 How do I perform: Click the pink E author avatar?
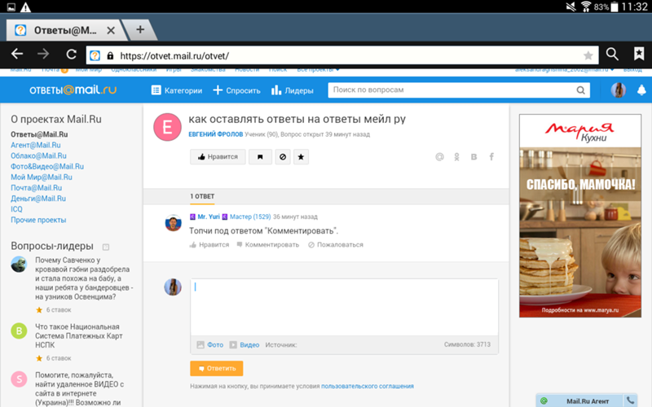tap(167, 127)
